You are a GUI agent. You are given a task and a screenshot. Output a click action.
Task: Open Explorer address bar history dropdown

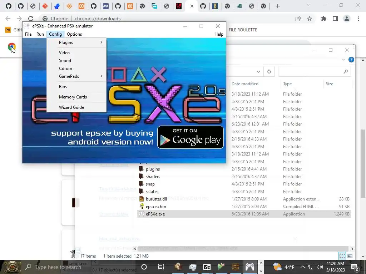point(258,71)
